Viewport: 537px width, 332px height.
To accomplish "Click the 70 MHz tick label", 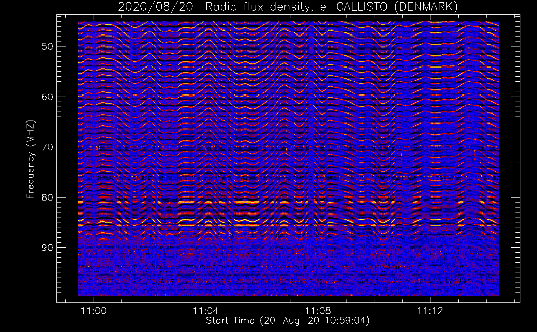I will [x=47, y=147].
